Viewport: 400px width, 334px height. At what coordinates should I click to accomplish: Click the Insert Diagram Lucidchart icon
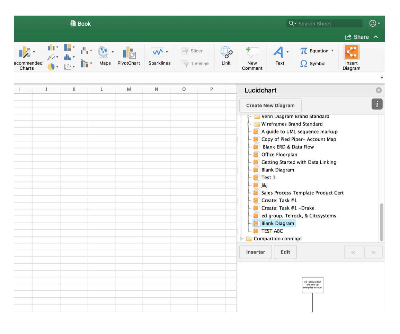(352, 52)
